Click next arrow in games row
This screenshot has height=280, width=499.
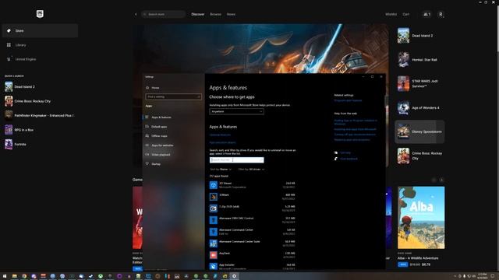[441, 180]
